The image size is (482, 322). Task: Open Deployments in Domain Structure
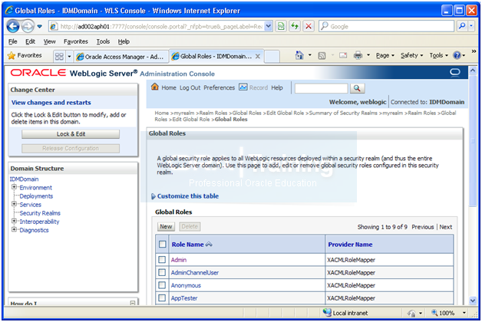36,196
